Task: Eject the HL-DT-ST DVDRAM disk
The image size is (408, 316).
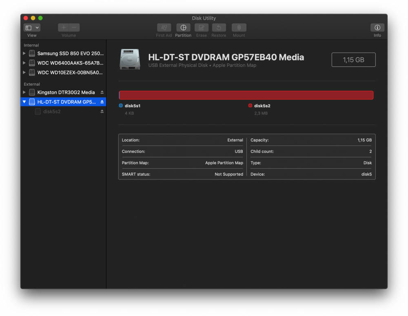Action: coord(102,102)
